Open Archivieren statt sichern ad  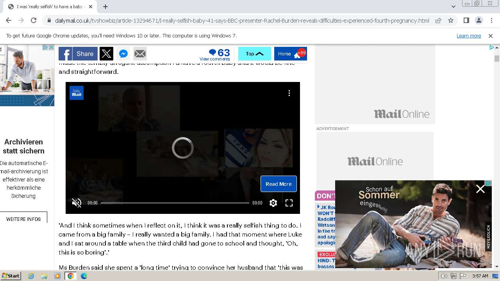point(23,146)
